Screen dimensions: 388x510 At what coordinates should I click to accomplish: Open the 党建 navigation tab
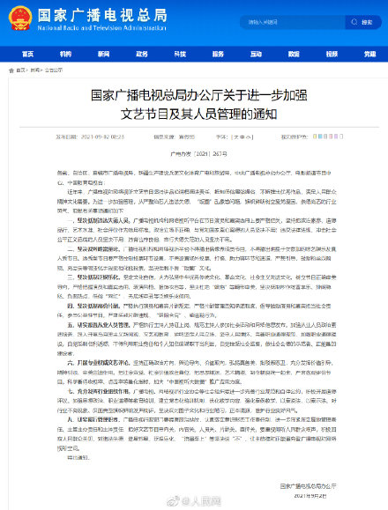(369, 54)
